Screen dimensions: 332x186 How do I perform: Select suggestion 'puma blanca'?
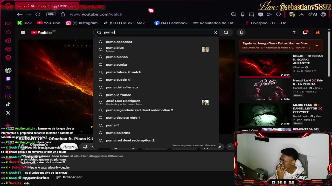click(x=156, y=57)
